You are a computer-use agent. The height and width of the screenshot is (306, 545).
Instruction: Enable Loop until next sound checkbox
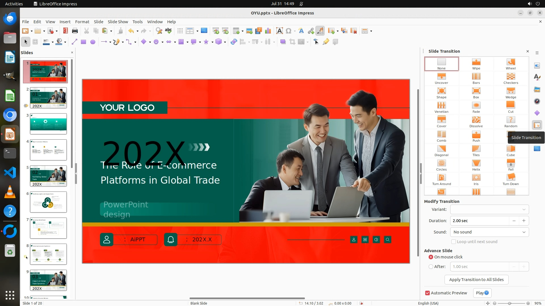coord(454,242)
